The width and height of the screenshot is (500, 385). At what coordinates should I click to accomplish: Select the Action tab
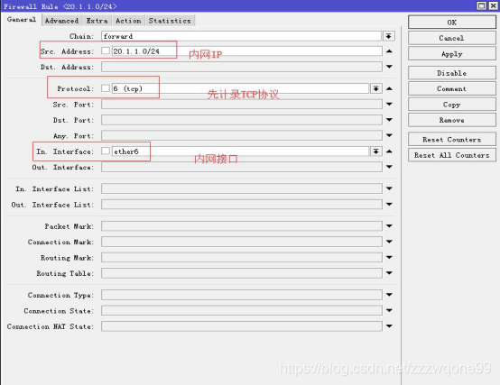click(x=128, y=21)
